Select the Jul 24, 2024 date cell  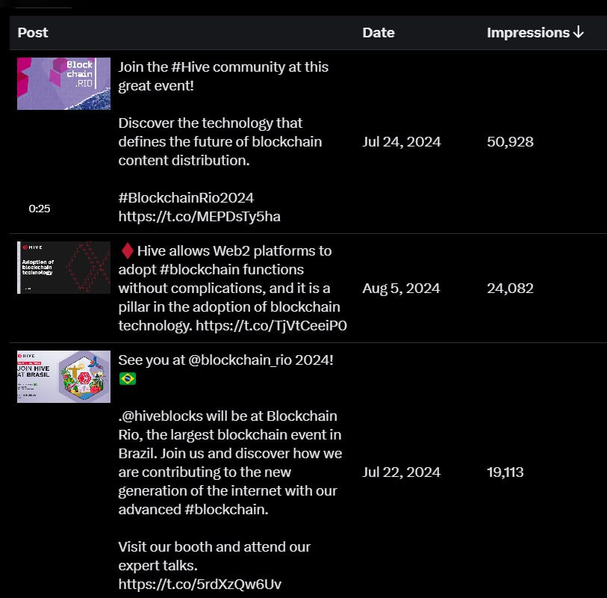[x=402, y=142]
